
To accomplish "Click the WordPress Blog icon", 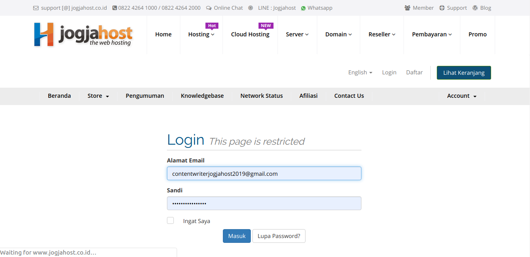I will [x=475, y=8].
